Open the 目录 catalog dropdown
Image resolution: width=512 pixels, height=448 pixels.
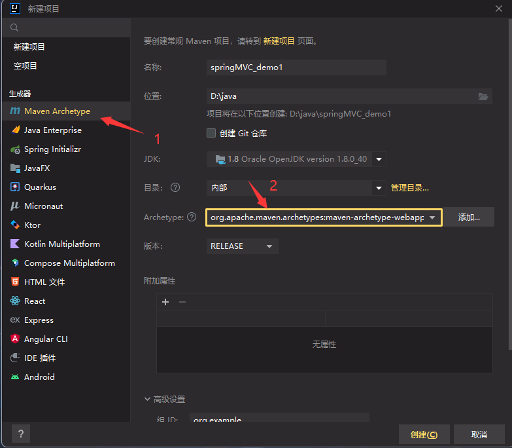click(x=379, y=188)
